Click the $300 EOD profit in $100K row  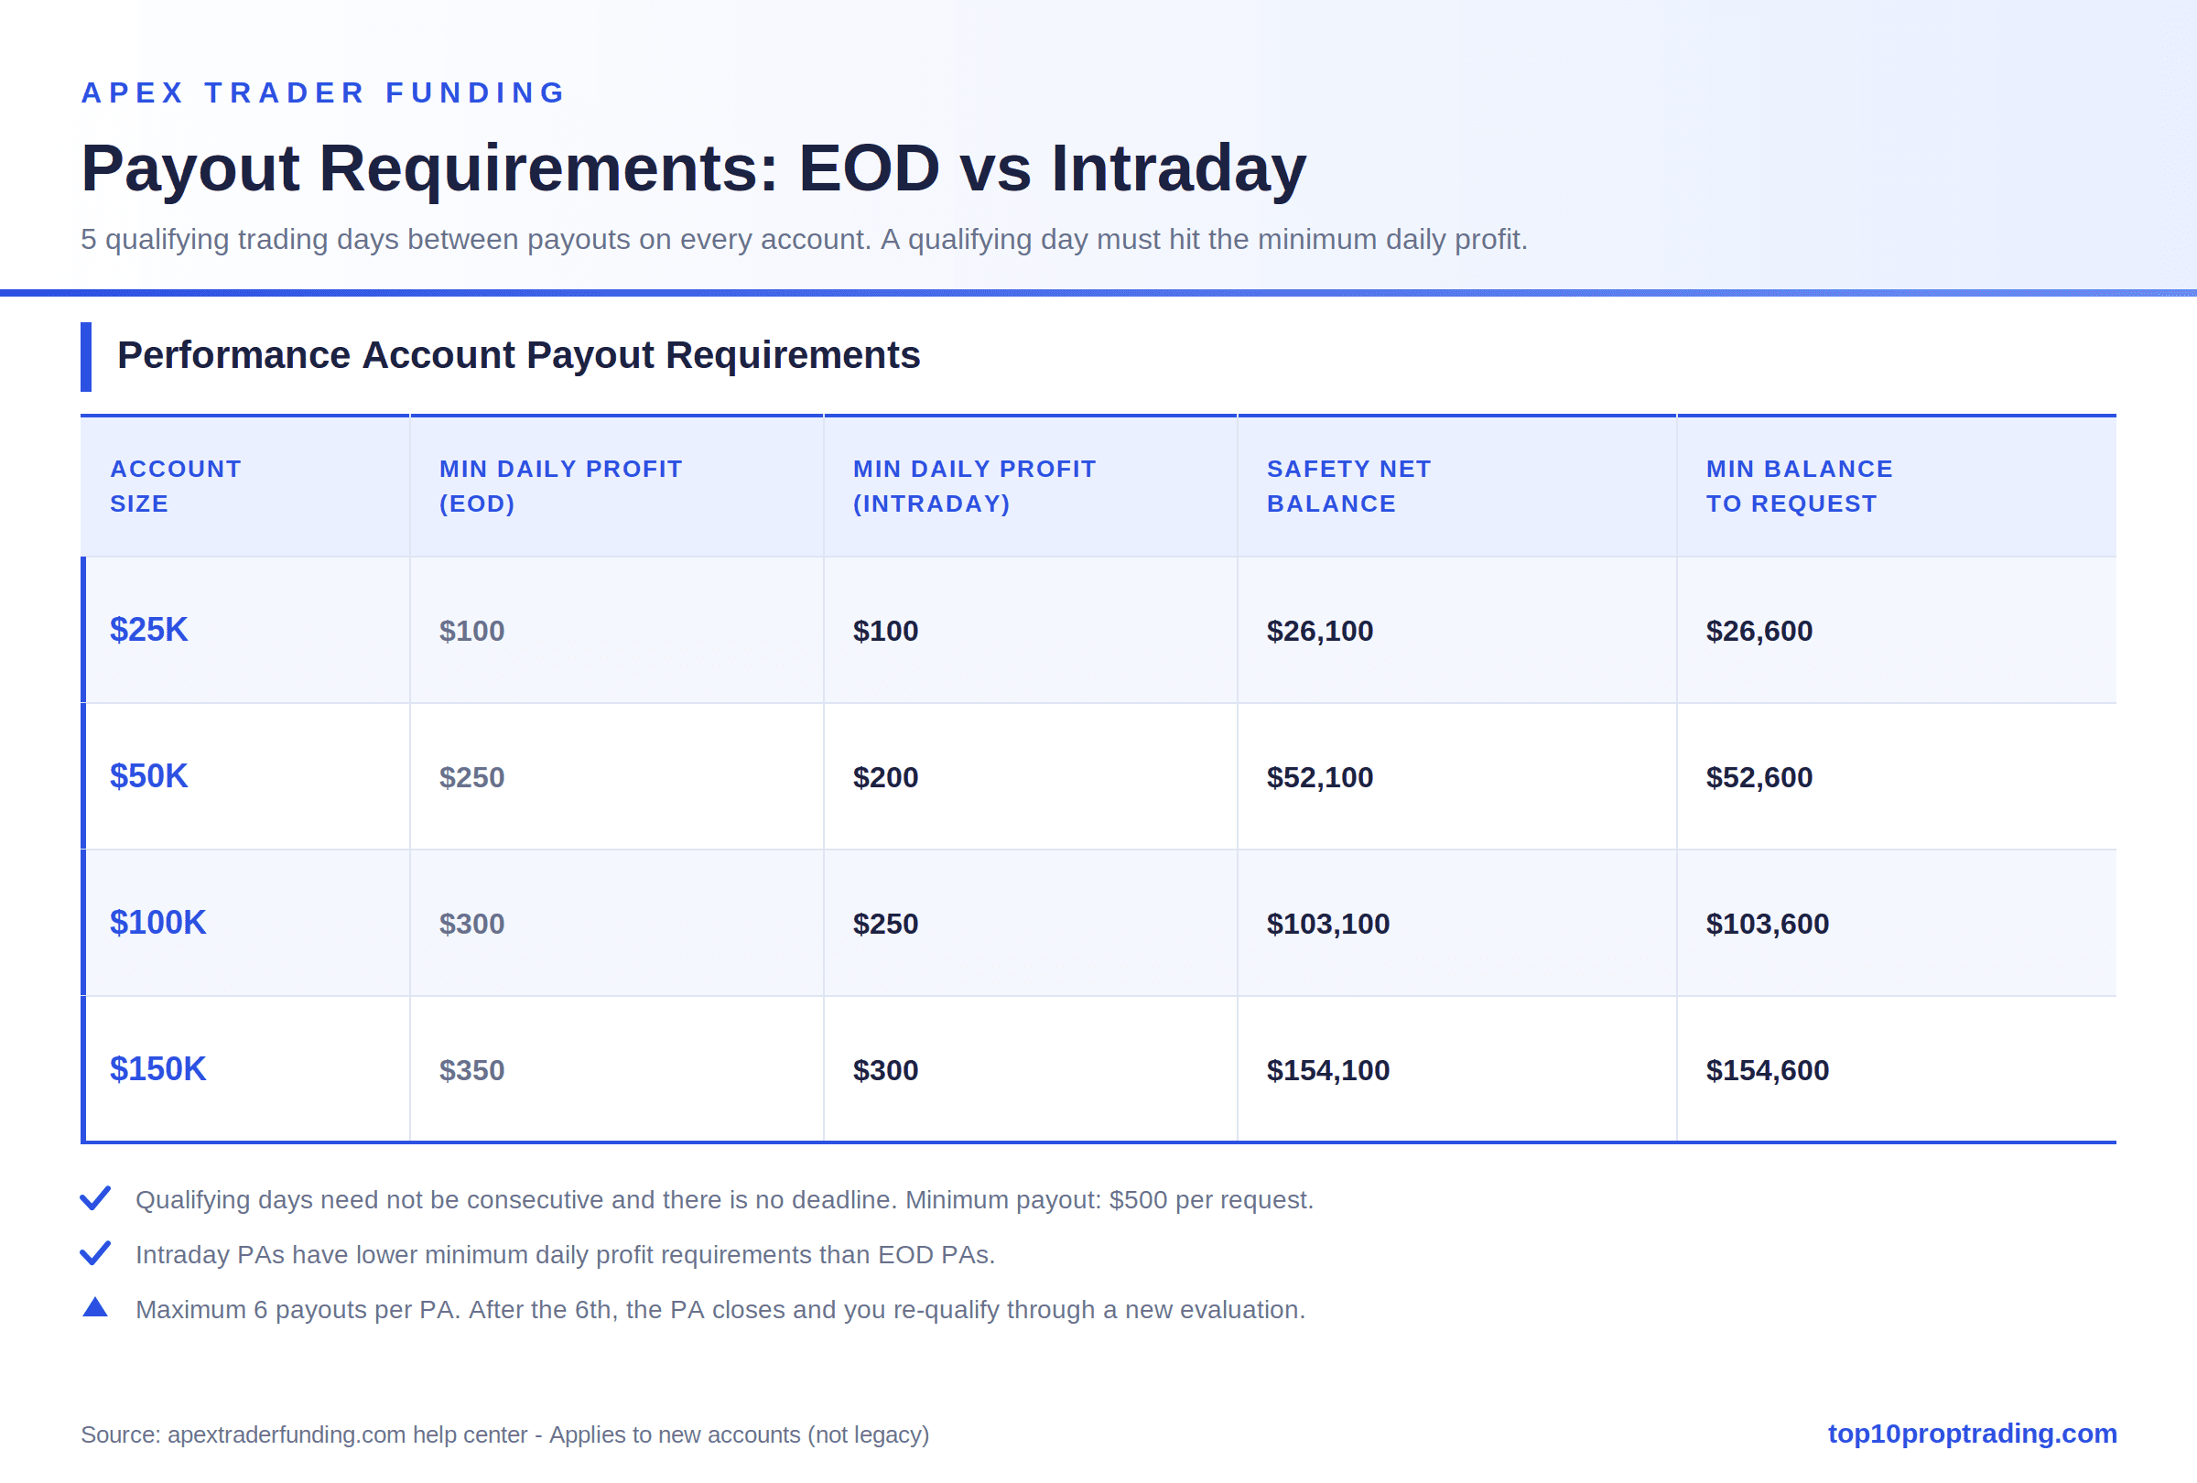pyautogui.click(x=471, y=924)
